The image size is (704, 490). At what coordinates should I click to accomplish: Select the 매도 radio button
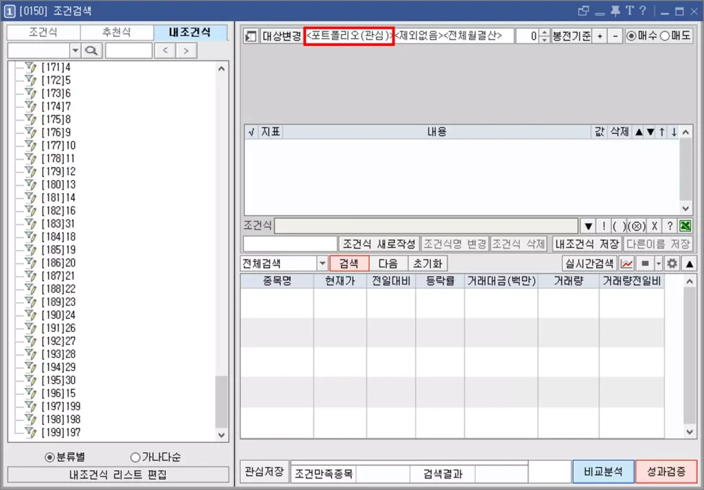coord(665,36)
